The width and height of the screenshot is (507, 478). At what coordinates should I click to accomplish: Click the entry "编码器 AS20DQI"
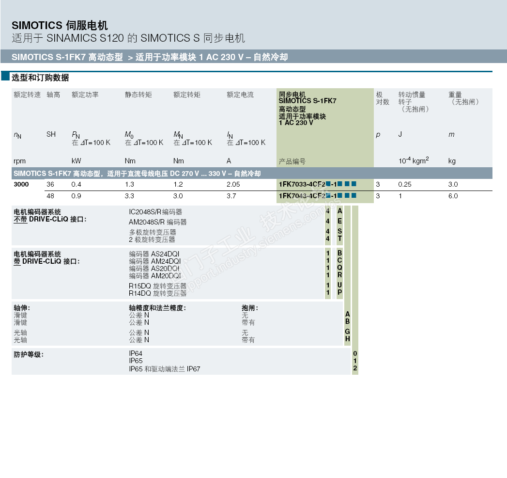[x=154, y=269]
